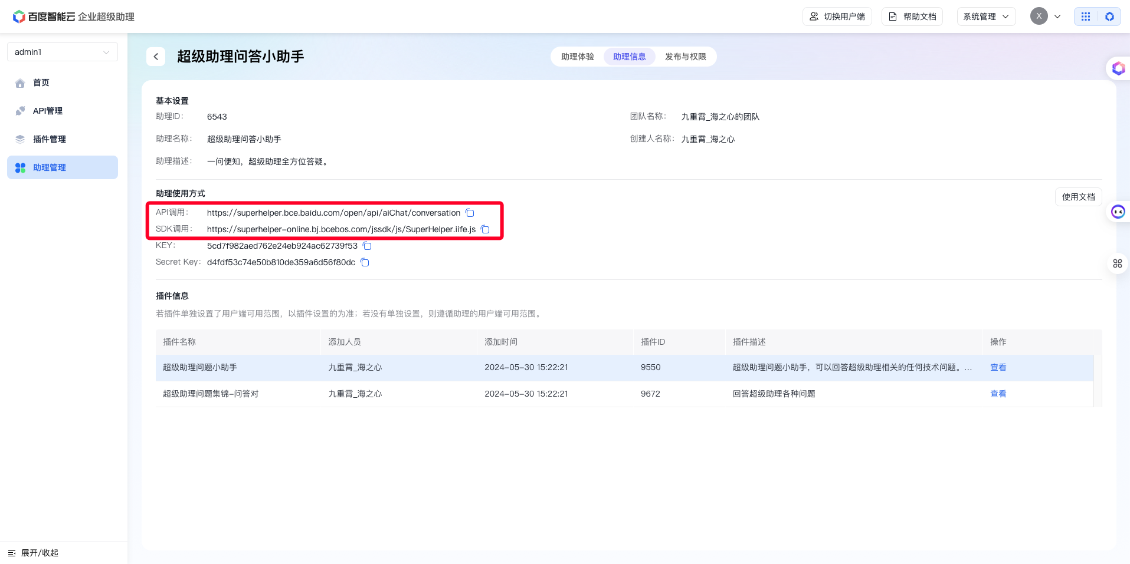Click the 超级助理问题集锦-问答对 plugin name
Image resolution: width=1130 pixels, height=564 pixels.
tap(211, 394)
